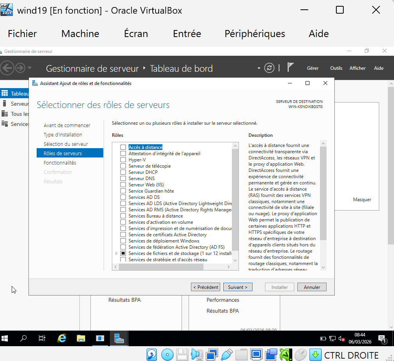Open the VirtualBox Fichier menu
Image resolution: width=394 pixels, height=361 pixels.
point(22,34)
